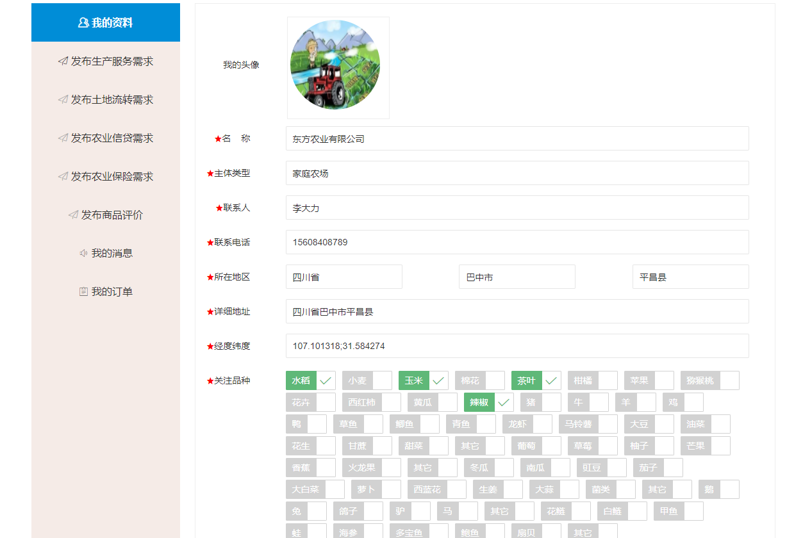
Task: Click paper plane icon beside 发布土地流转需求
Action: (63, 100)
